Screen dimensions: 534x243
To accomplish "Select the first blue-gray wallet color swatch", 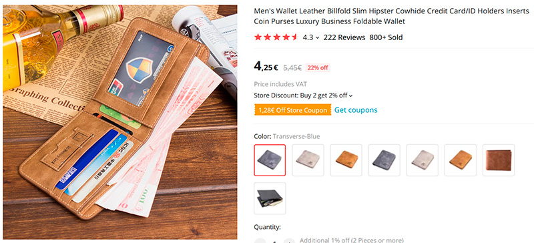I will [x=270, y=160].
